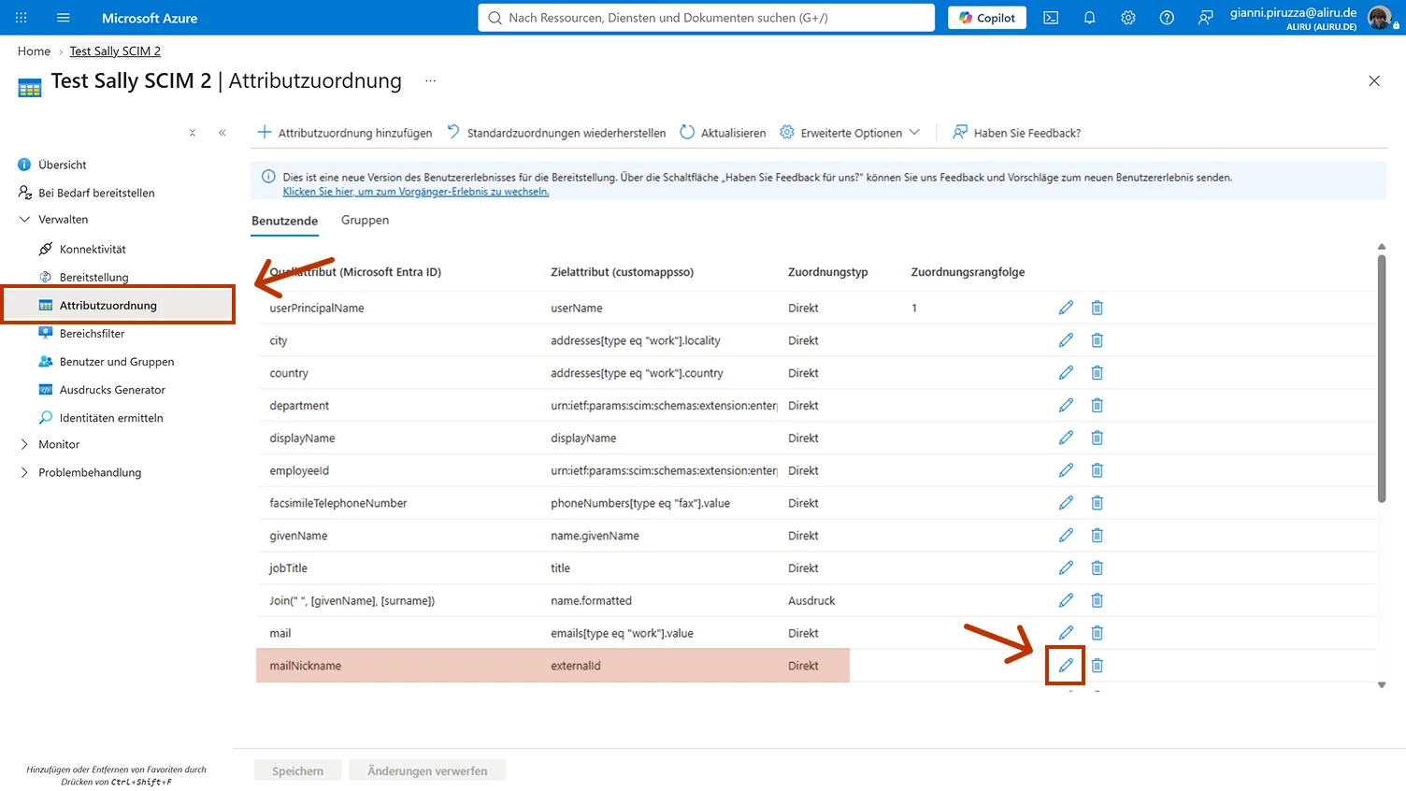Image resolution: width=1406 pixels, height=791 pixels.
Task: Expand the Problembehandlung section
Action: (x=24, y=472)
